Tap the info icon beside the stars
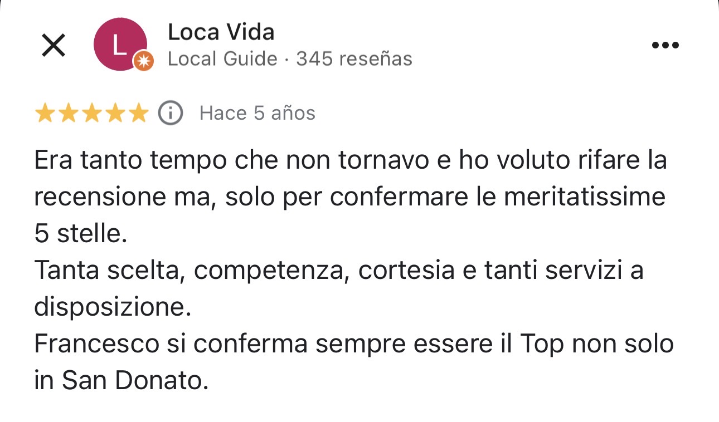 click(x=171, y=114)
